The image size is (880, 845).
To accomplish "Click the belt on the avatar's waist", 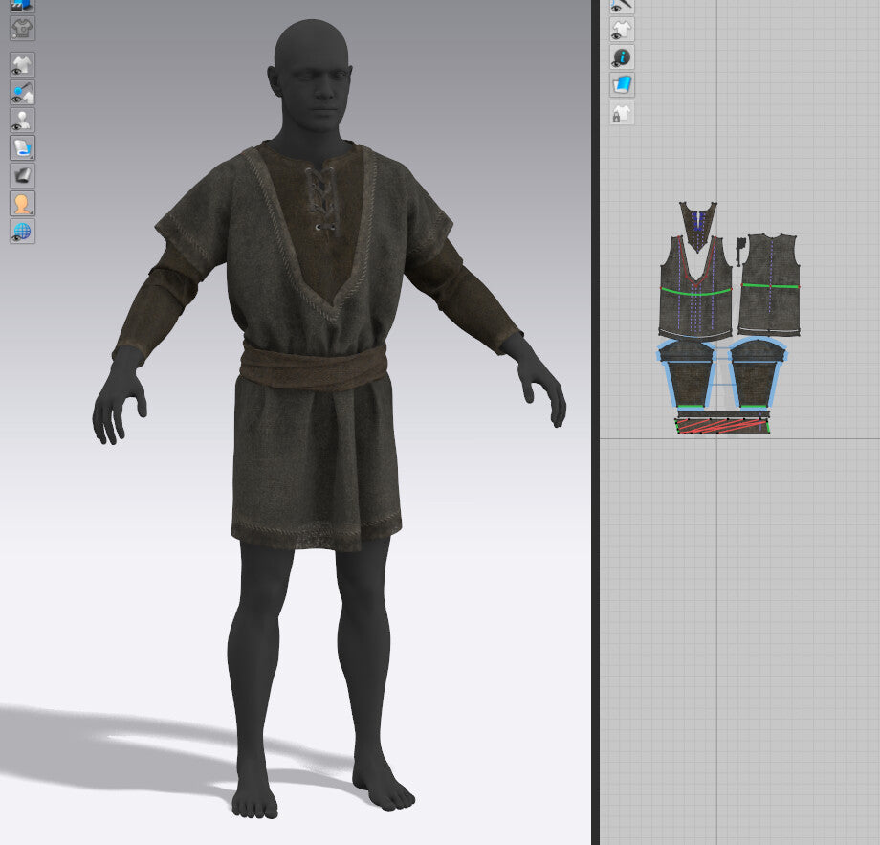I will (x=314, y=367).
